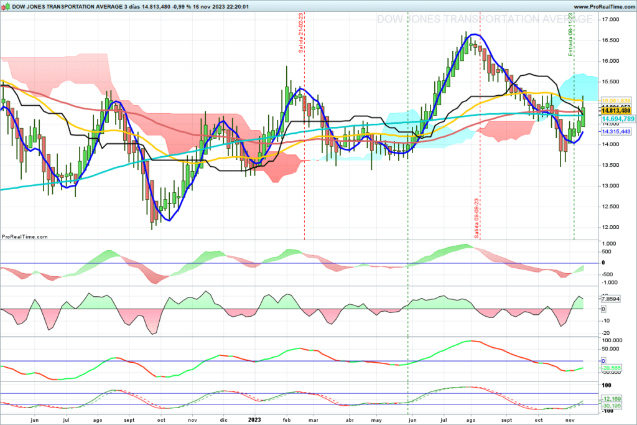Click the chart title DOW JONES TRANSPORTATION AVERAGE
The height and width of the screenshot is (425, 637).
(x=67, y=7)
